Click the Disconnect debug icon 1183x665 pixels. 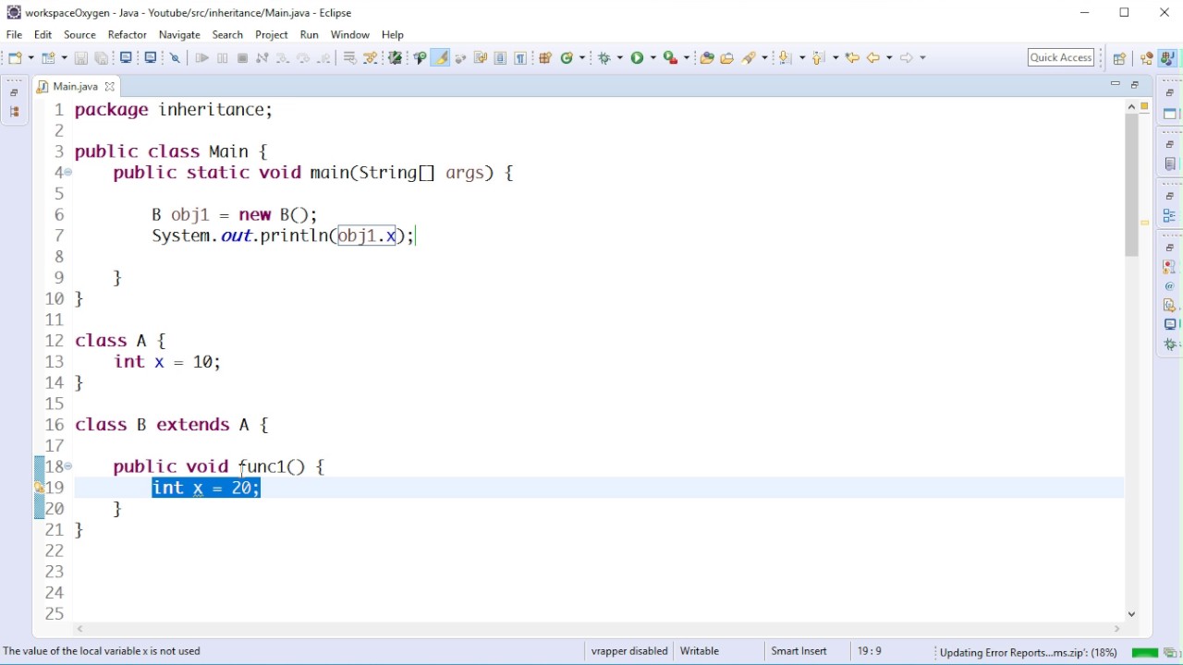coord(262,57)
